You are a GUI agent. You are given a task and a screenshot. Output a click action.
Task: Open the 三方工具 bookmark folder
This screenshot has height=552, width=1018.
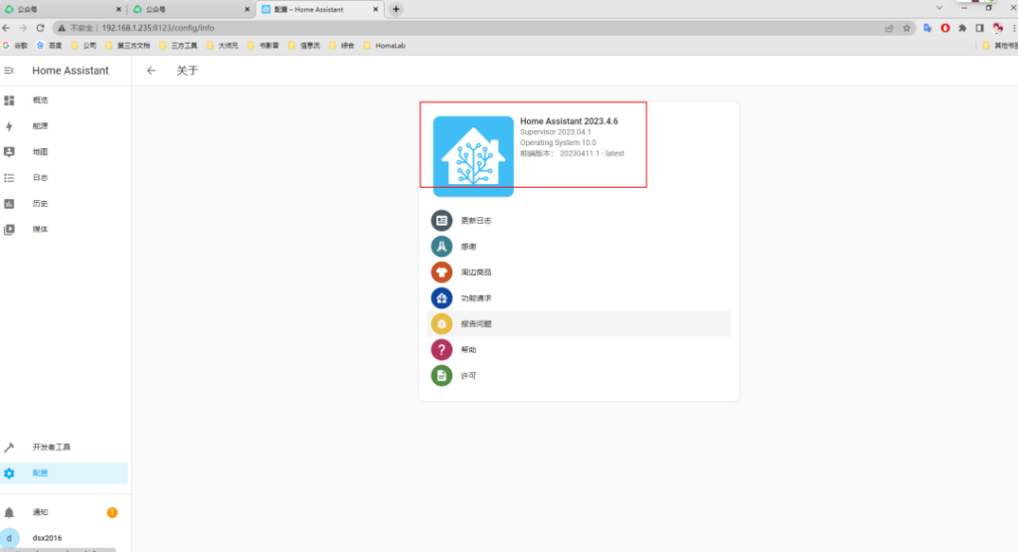tap(179, 46)
